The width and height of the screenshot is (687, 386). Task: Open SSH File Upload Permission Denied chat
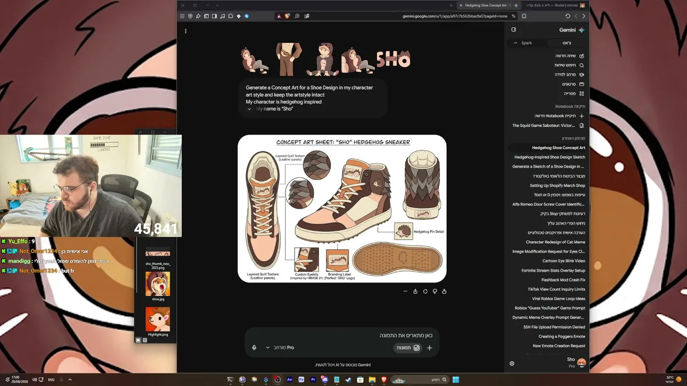554,327
